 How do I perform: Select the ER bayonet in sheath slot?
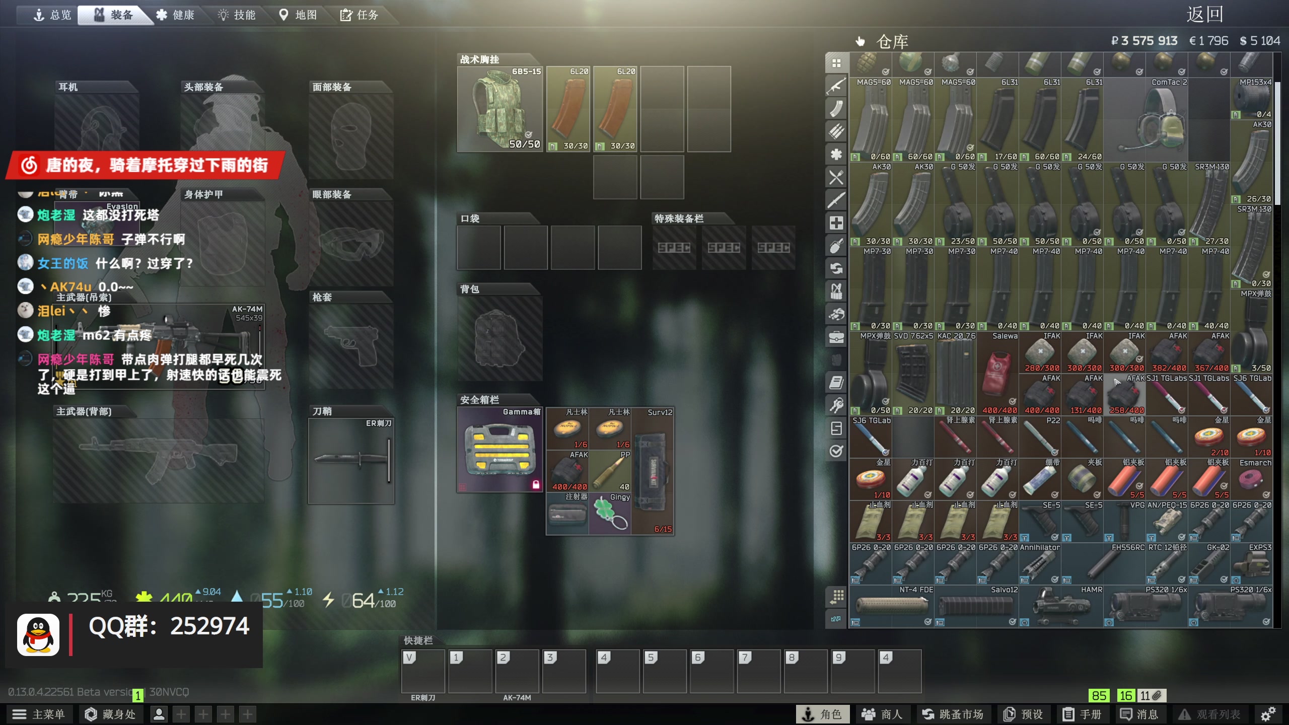point(351,461)
